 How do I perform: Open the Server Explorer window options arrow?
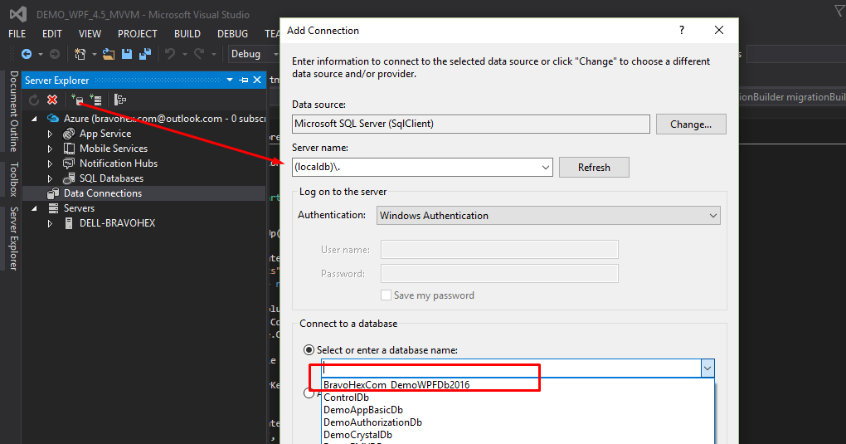pyautogui.click(x=230, y=80)
